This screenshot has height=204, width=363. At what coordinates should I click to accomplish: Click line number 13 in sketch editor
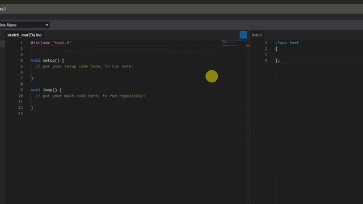[20, 113]
